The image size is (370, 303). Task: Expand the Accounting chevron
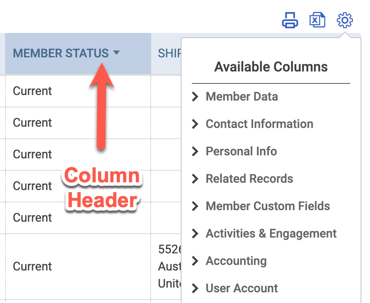[x=195, y=261]
